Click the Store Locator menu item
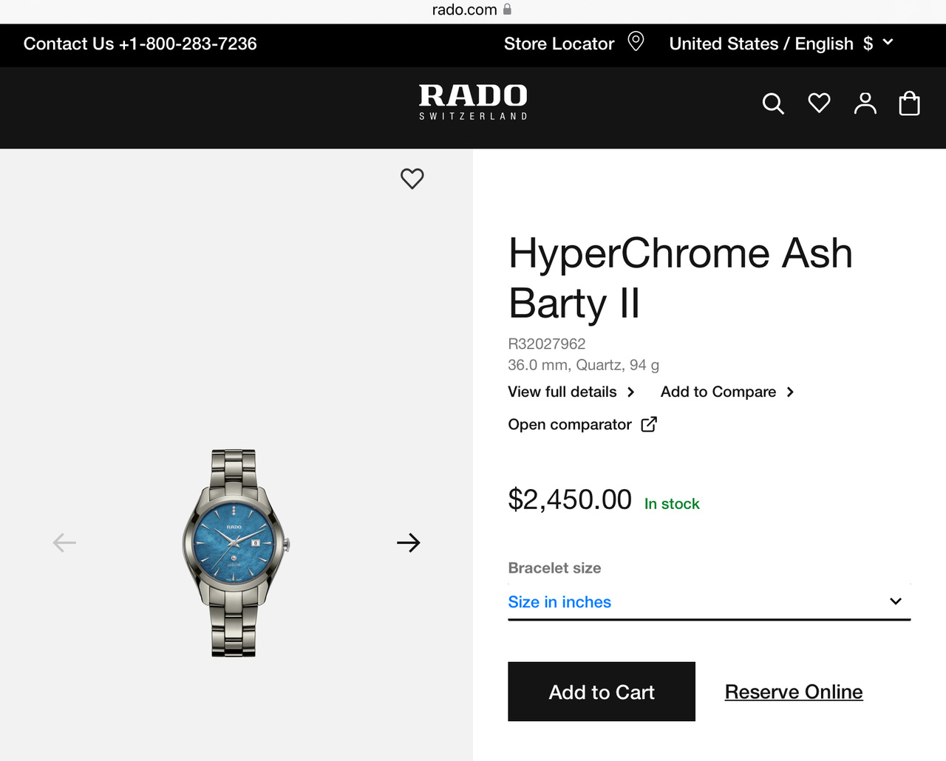The image size is (946, 761). [x=559, y=44]
